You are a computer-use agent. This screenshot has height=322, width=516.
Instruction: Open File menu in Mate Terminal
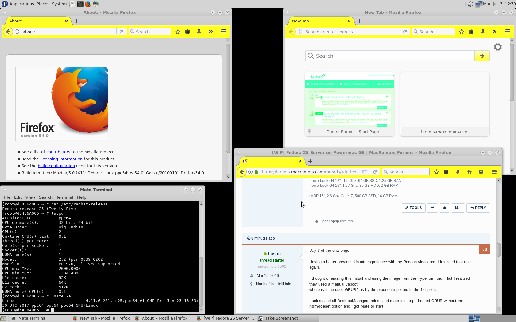[7, 197]
